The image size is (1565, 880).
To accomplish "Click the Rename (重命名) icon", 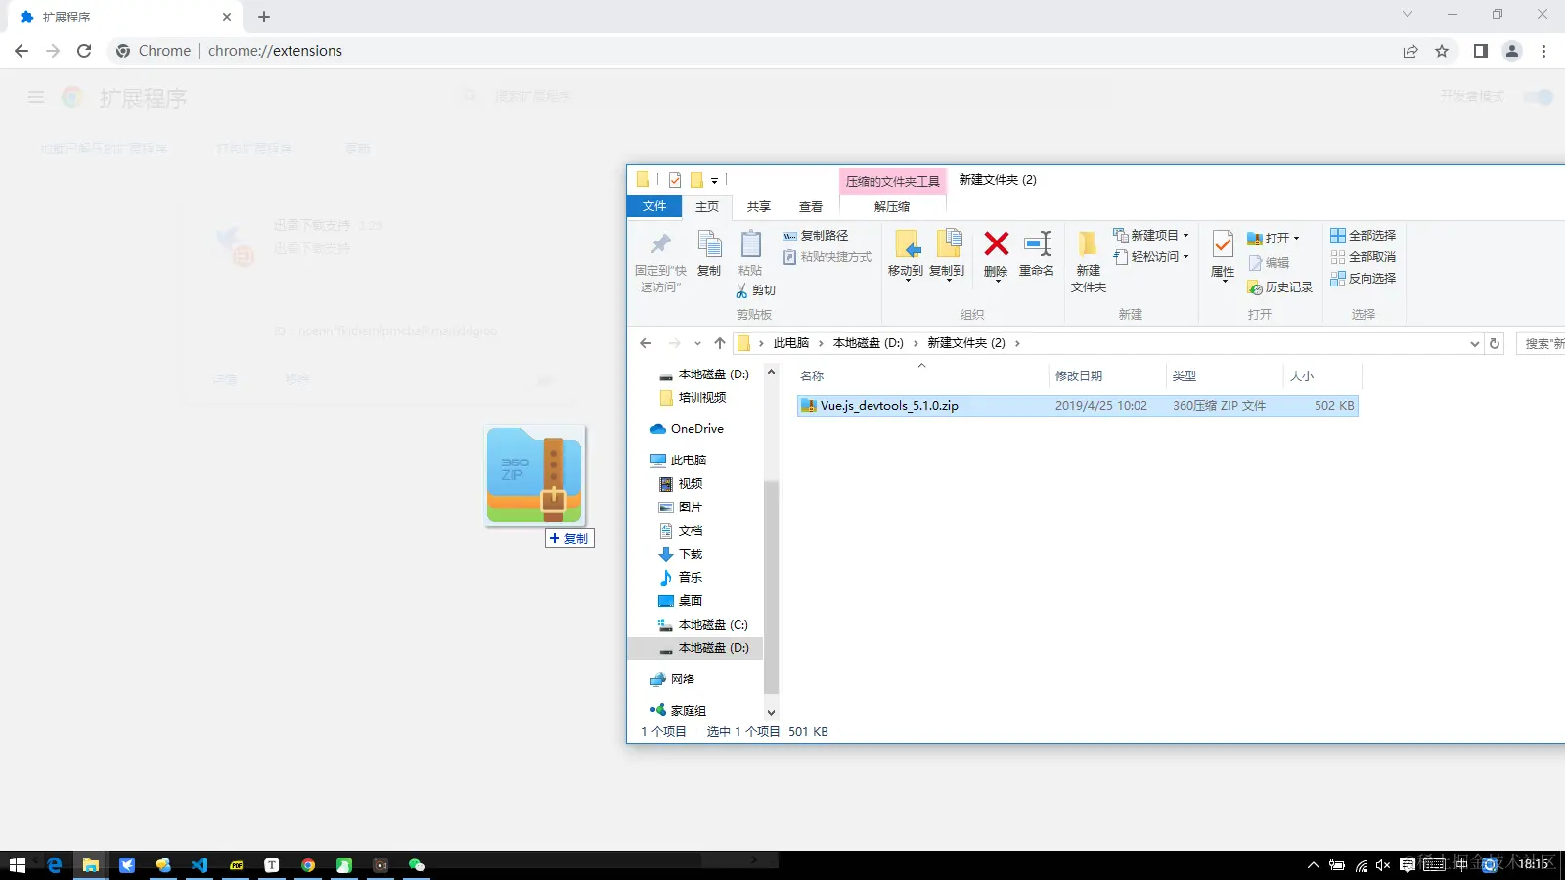I will [1037, 244].
